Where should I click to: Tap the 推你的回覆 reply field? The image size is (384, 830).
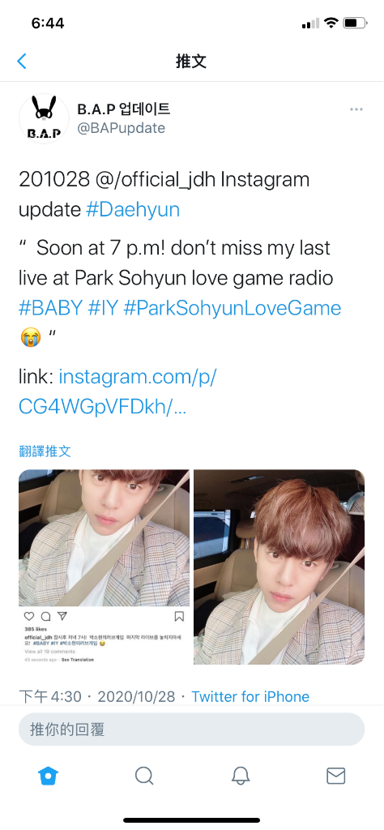pos(191,729)
